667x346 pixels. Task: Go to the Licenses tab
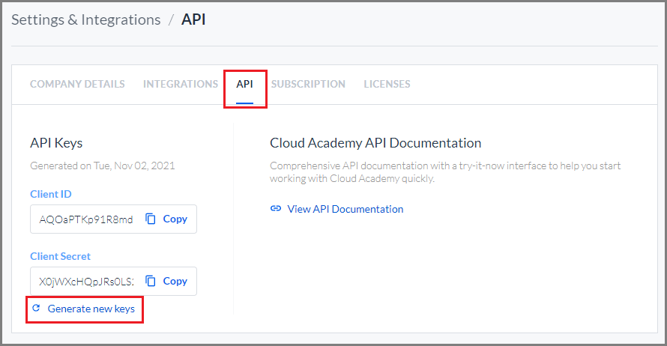pos(387,84)
